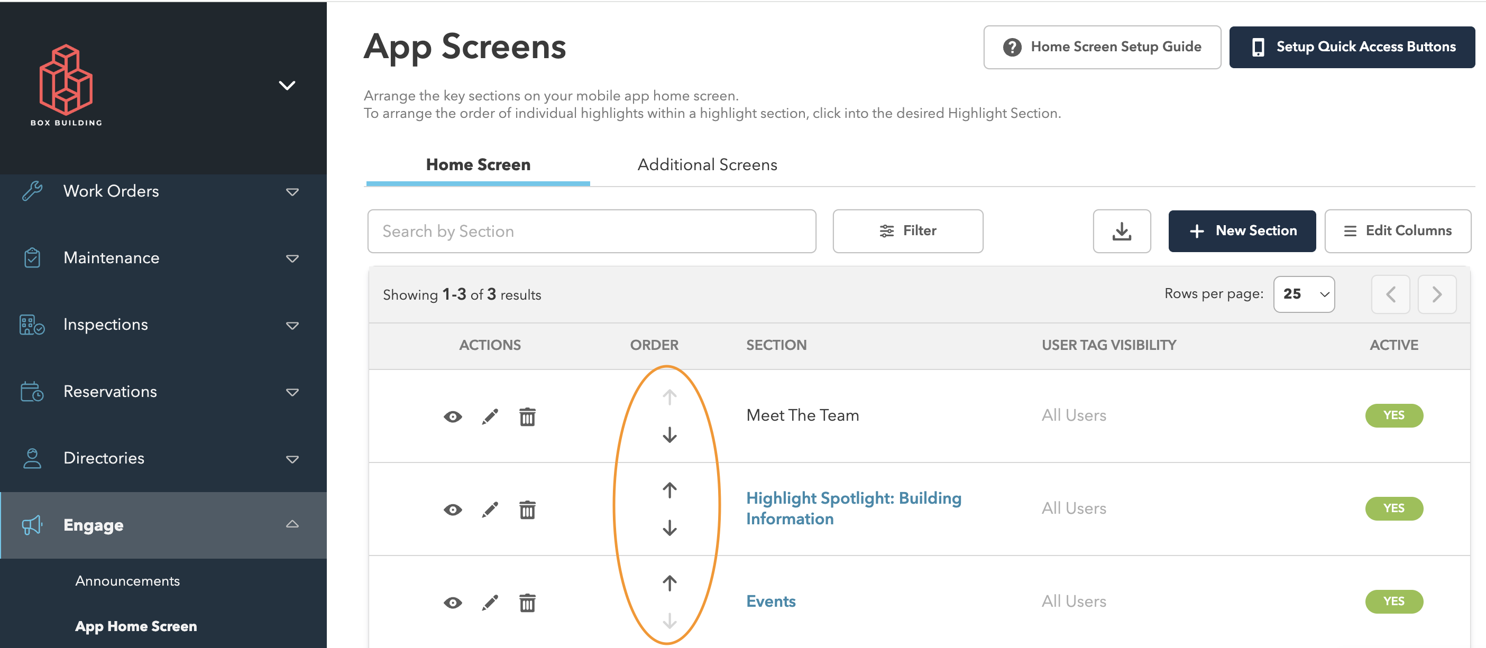
Task: Edit the Highlight Spotlight section
Action: click(x=490, y=510)
